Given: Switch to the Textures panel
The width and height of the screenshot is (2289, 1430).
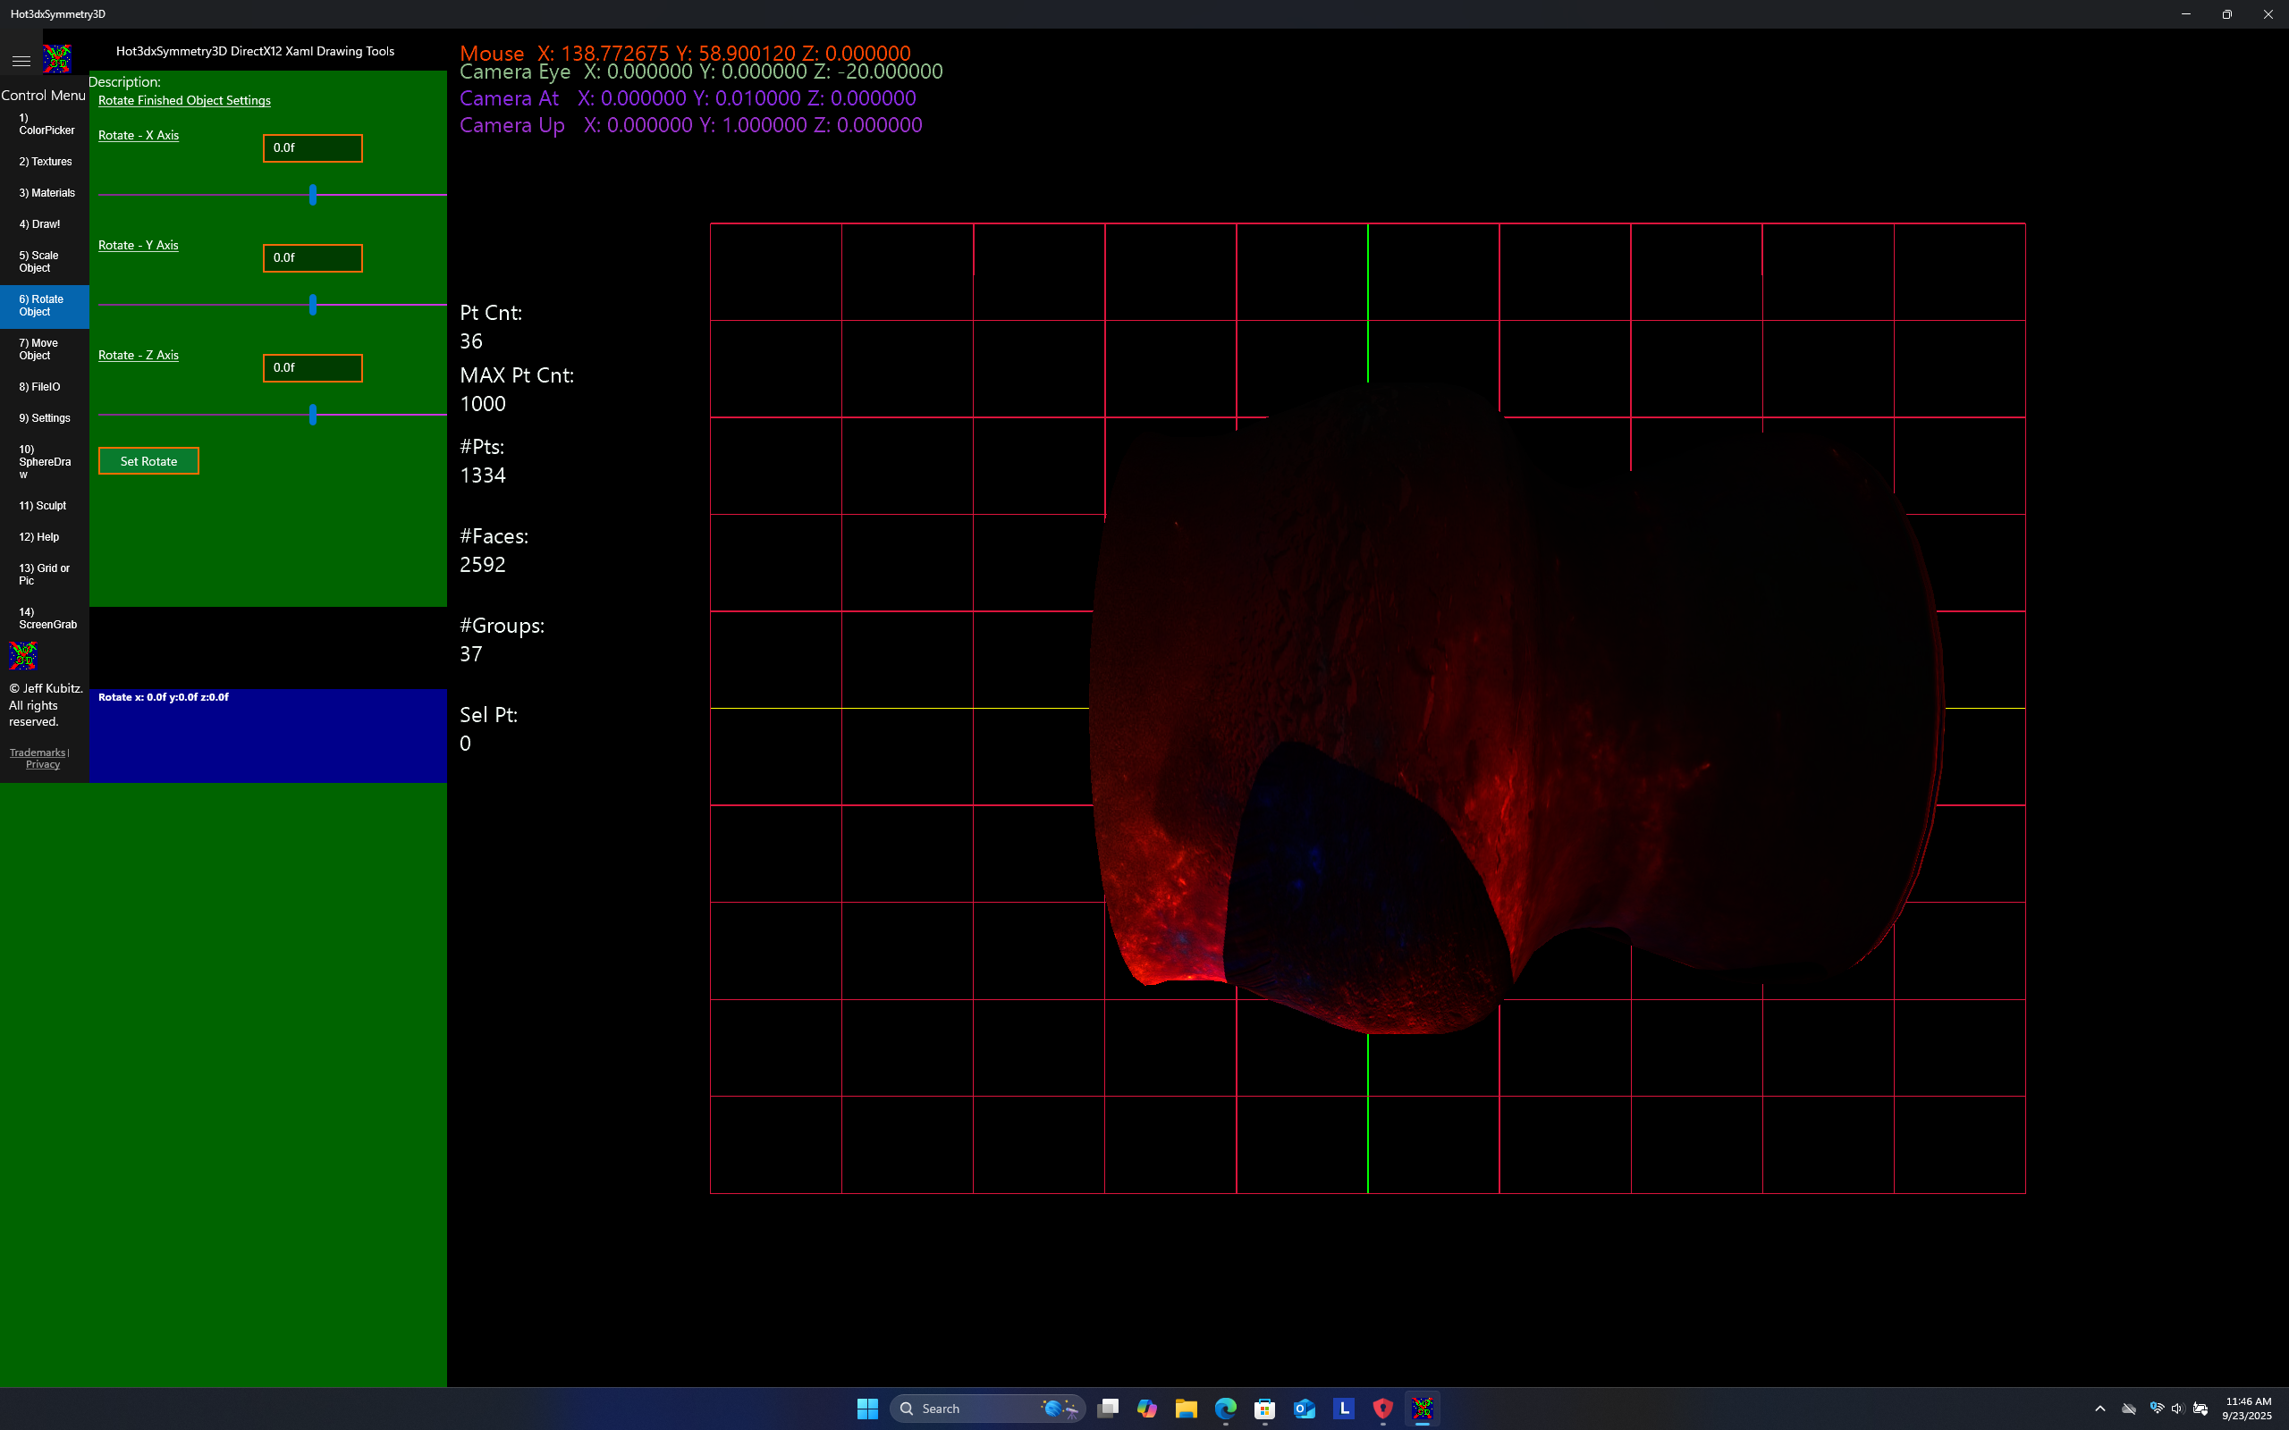Looking at the screenshot, I should coord(45,161).
